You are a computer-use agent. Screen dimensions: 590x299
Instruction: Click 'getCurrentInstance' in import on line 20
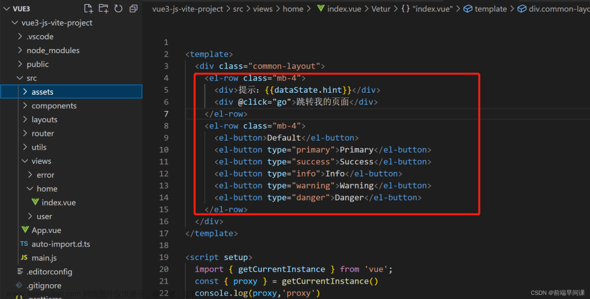coord(281,269)
